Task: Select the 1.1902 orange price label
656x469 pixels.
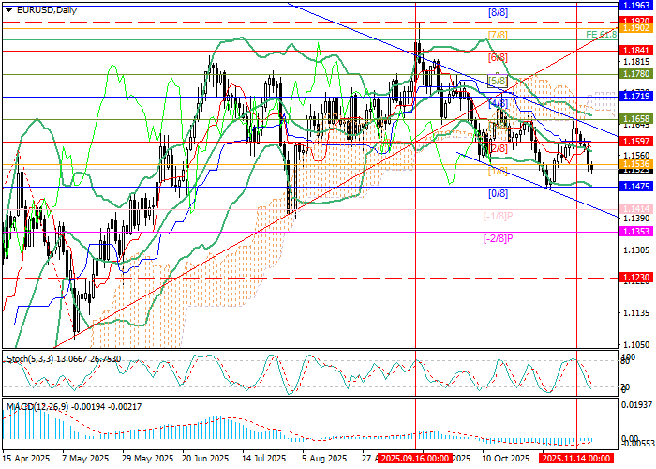Action: tap(635, 27)
